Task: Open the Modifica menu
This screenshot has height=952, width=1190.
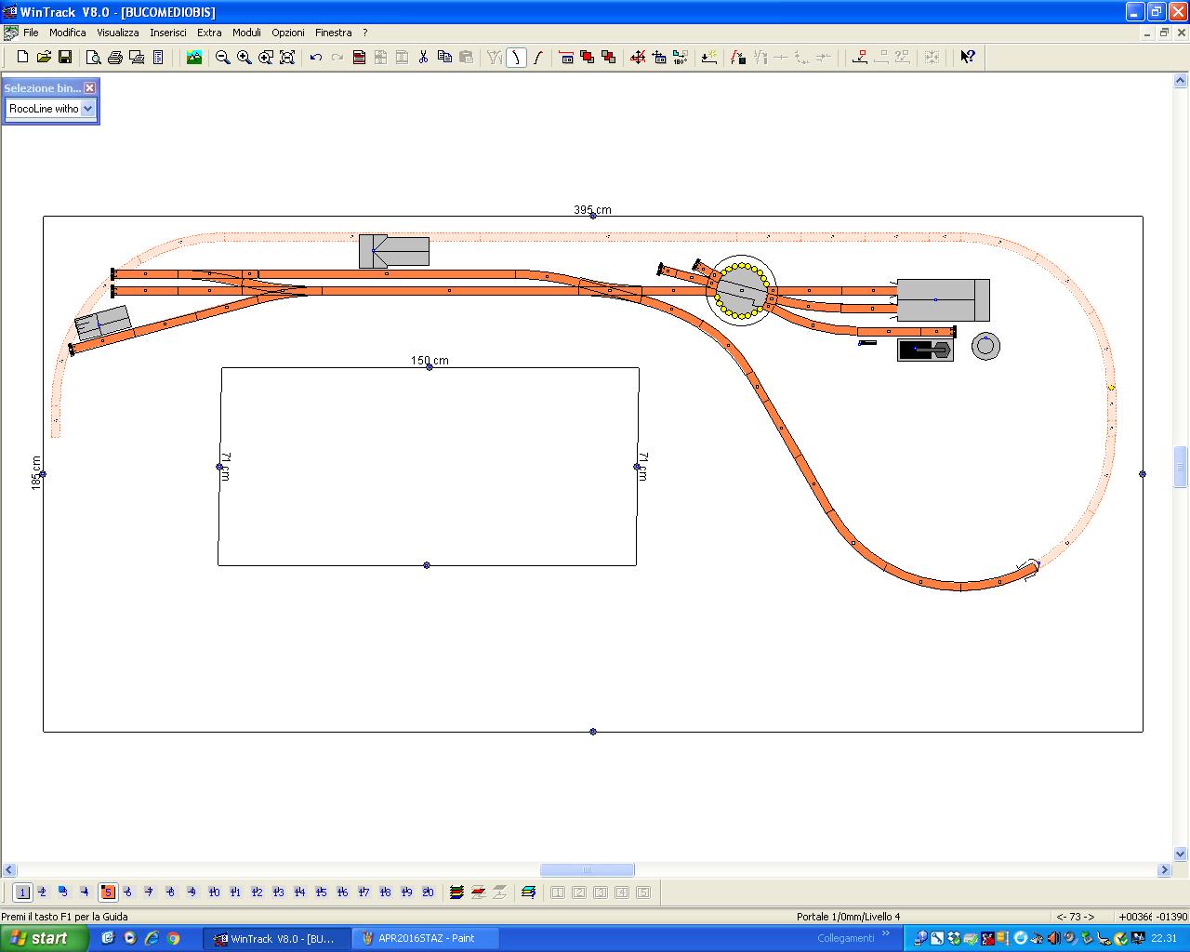Action: coord(67,33)
